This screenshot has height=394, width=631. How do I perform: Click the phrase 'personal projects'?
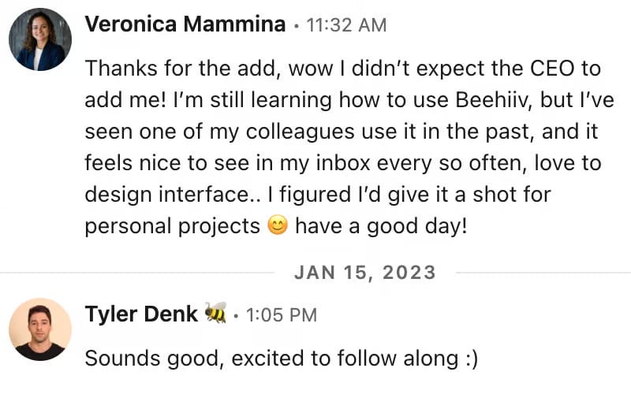pyautogui.click(x=172, y=227)
